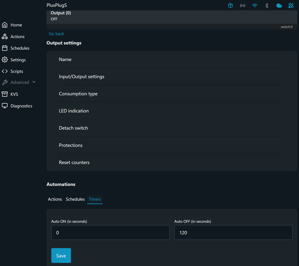The height and width of the screenshot is (266, 299).
Task: Expand the Advanced menu chevron
Action: 34,82
